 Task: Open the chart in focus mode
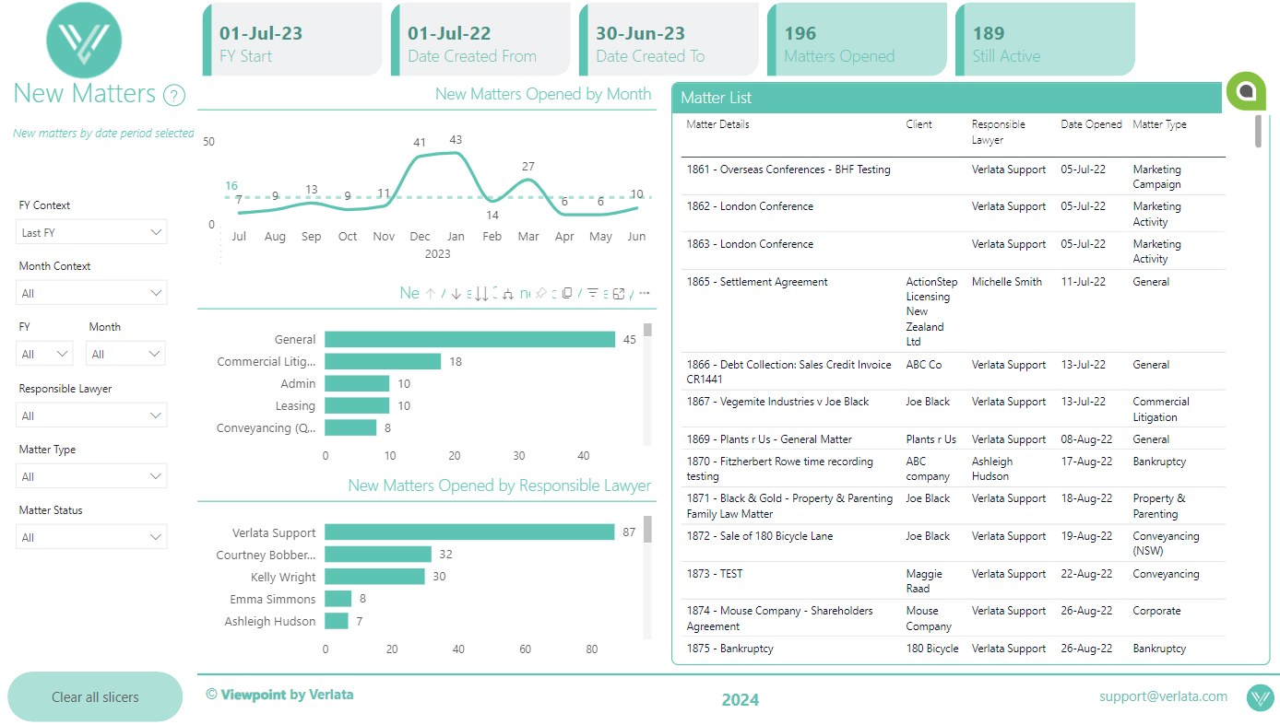[619, 293]
